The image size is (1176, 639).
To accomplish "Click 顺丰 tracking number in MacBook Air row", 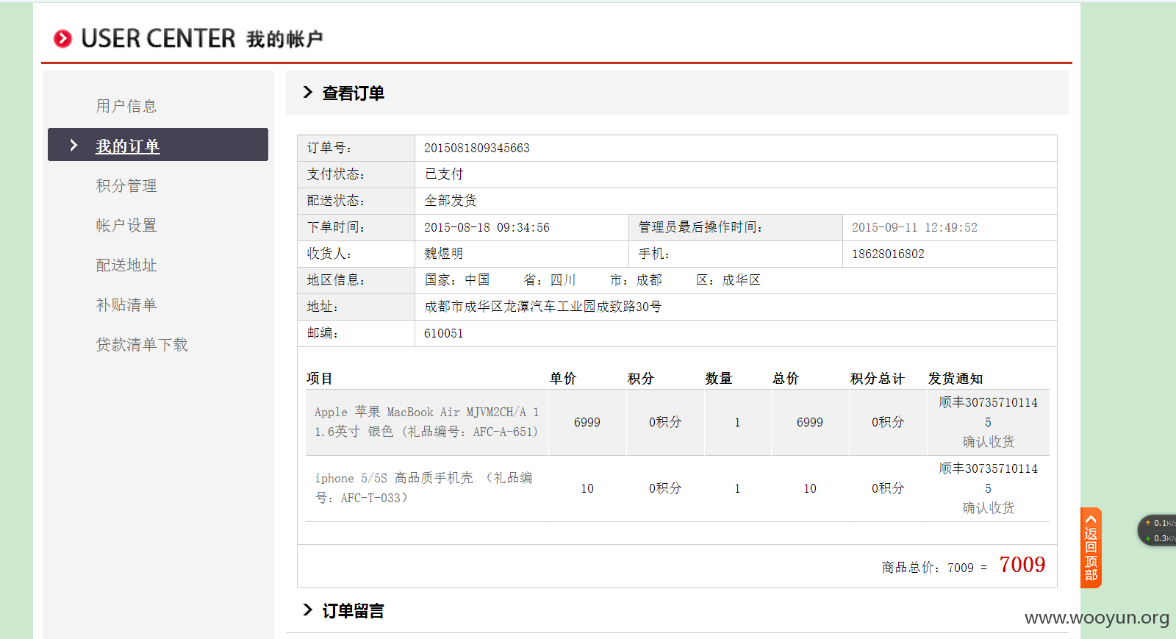I will pyautogui.click(x=988, y=412).
